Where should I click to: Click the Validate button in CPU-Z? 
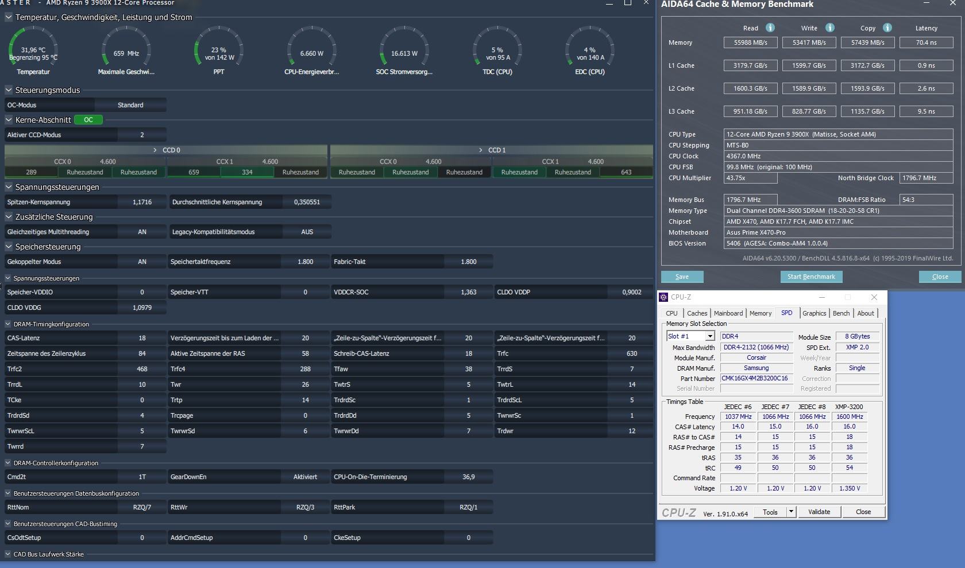pyautogui.click(x=819, y=512)
